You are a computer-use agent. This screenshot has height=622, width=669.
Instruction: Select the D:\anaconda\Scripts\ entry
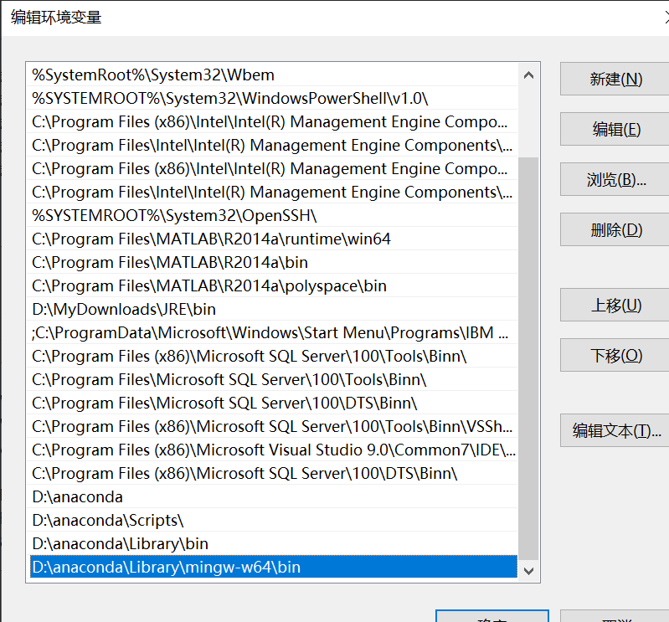pyautogui.click(x=107, y=521)
